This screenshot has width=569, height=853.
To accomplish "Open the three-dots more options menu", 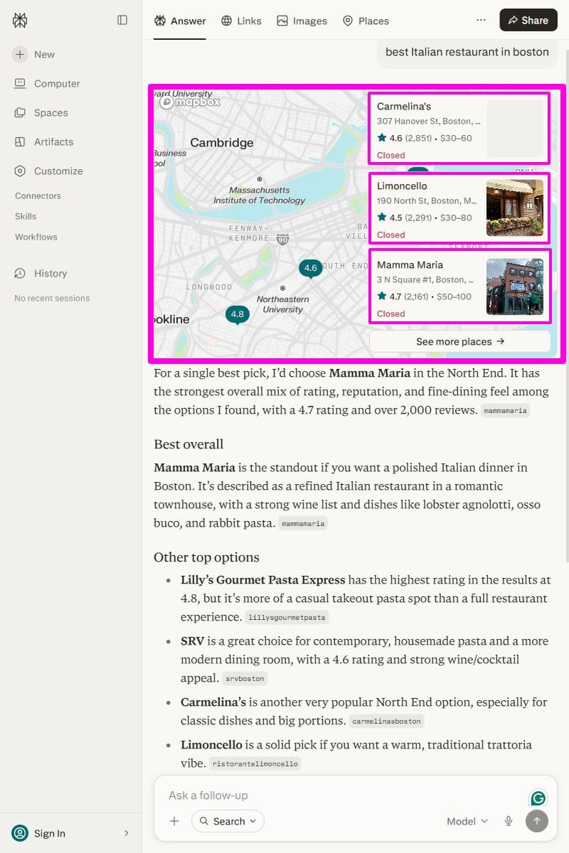I will (x=482, y=21).
